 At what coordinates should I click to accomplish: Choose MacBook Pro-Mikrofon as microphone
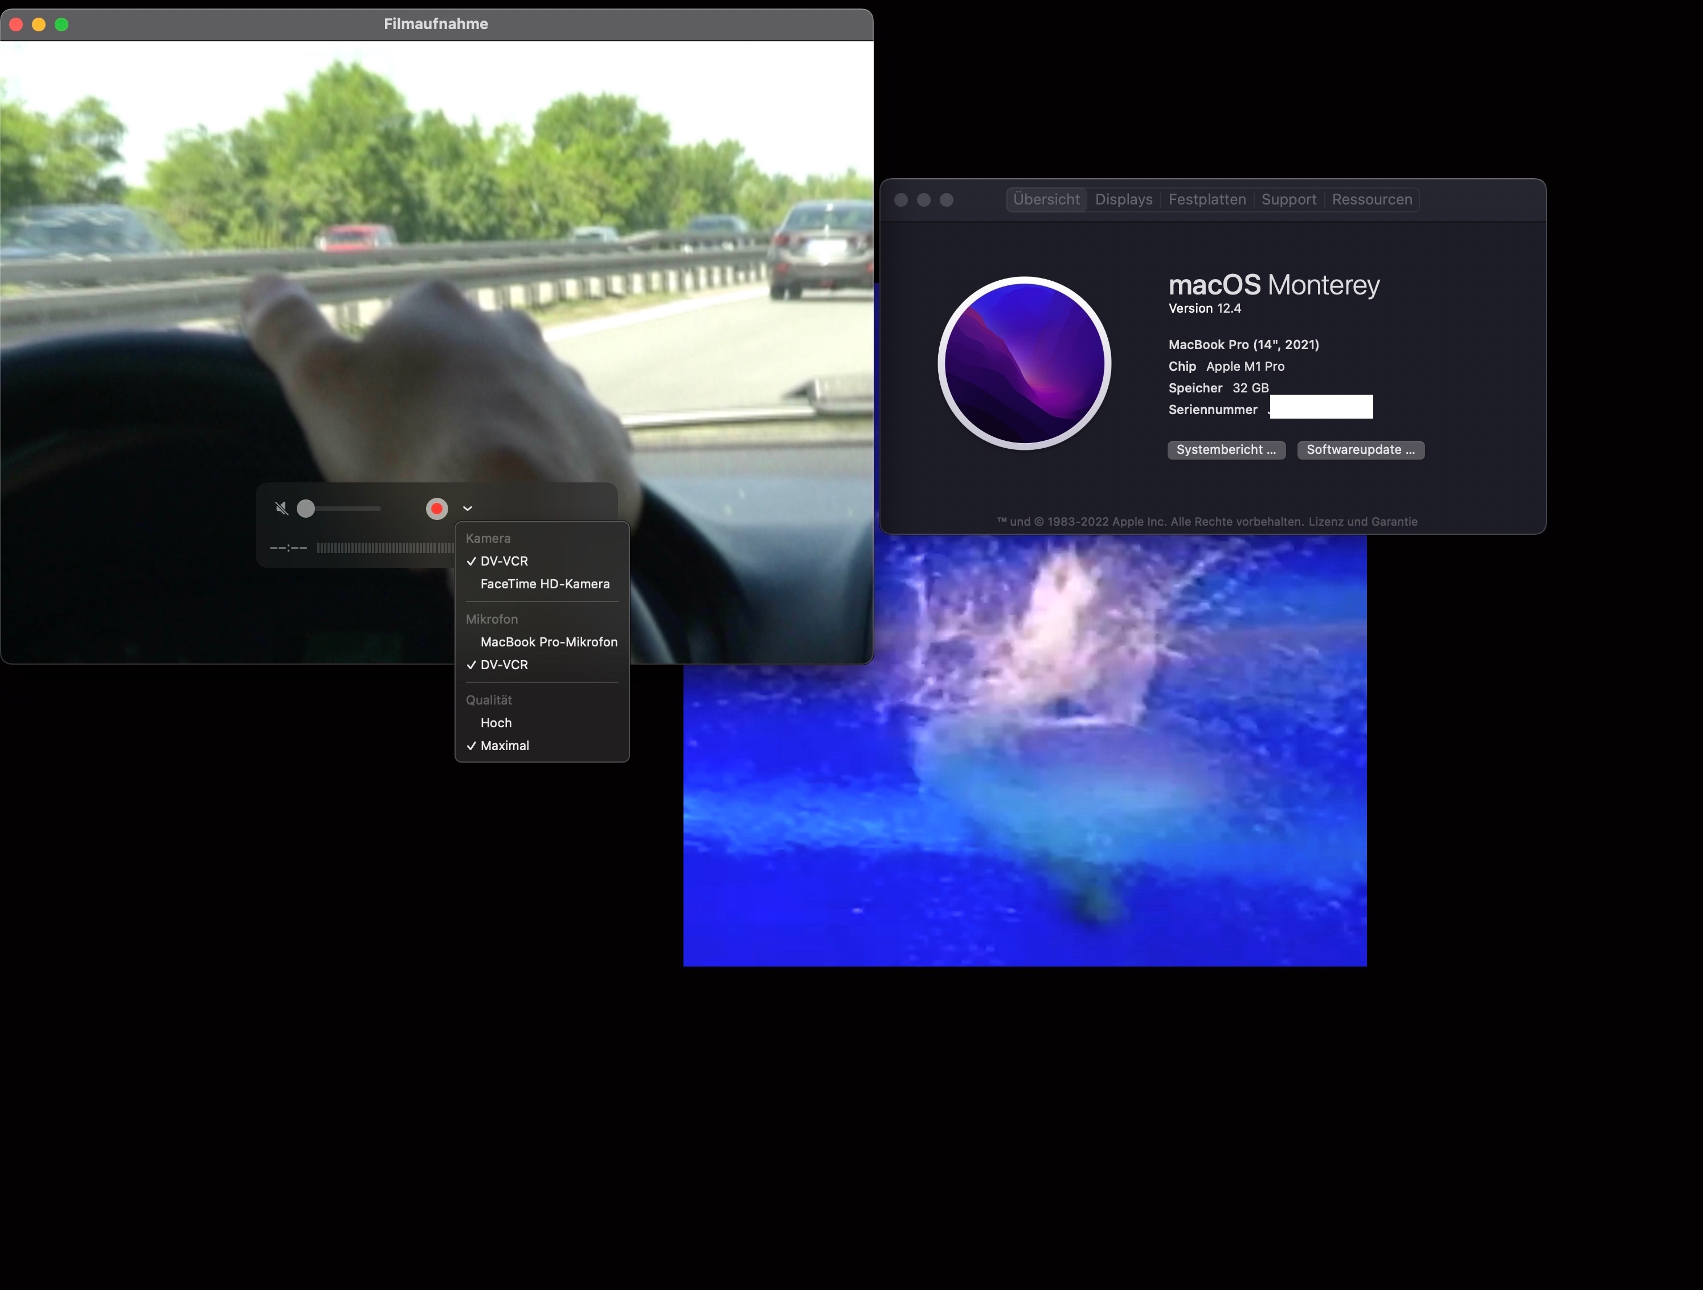tap(548, 642)
